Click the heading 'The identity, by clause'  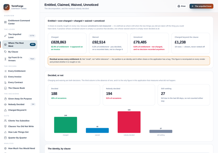59,149
